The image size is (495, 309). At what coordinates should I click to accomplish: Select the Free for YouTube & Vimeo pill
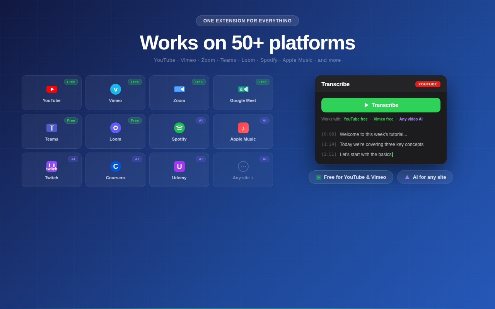pyautogui.click(x=351, y=177)
